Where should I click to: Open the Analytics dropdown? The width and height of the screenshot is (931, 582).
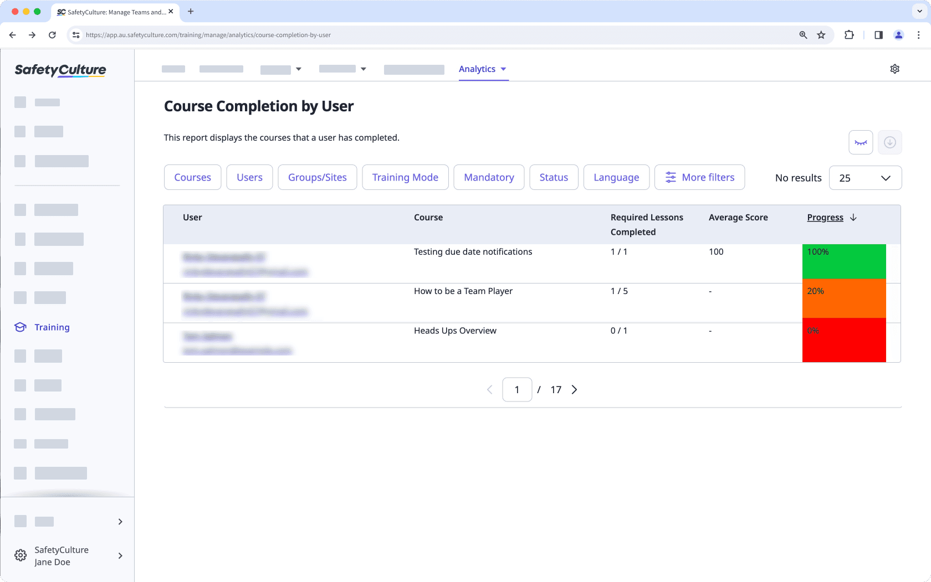[x=504, y=69]
